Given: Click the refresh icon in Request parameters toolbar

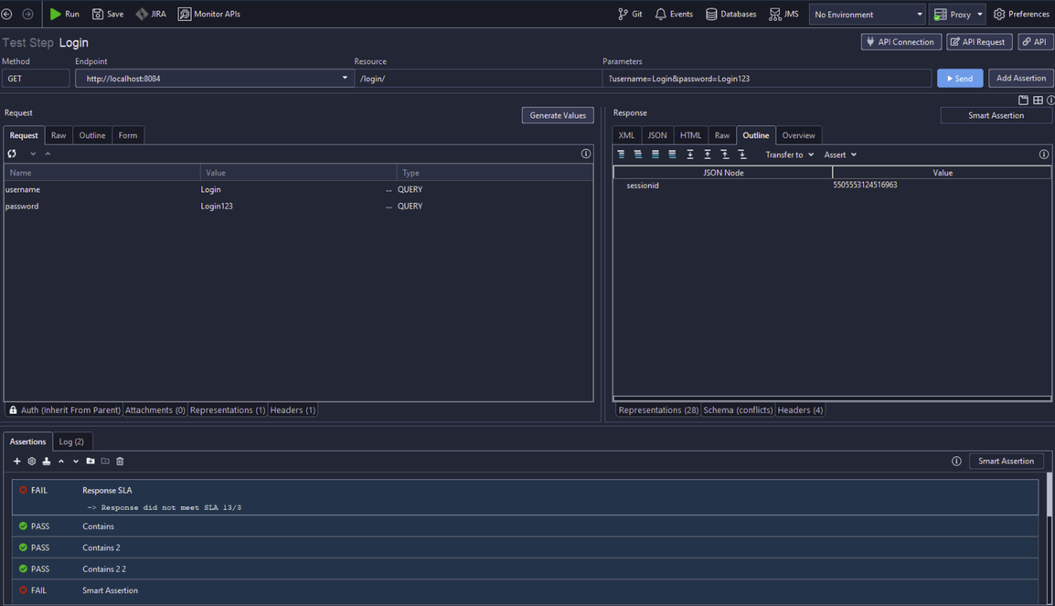Looking at the screenshot, I should pyautogui.click(x=13, y=154).
